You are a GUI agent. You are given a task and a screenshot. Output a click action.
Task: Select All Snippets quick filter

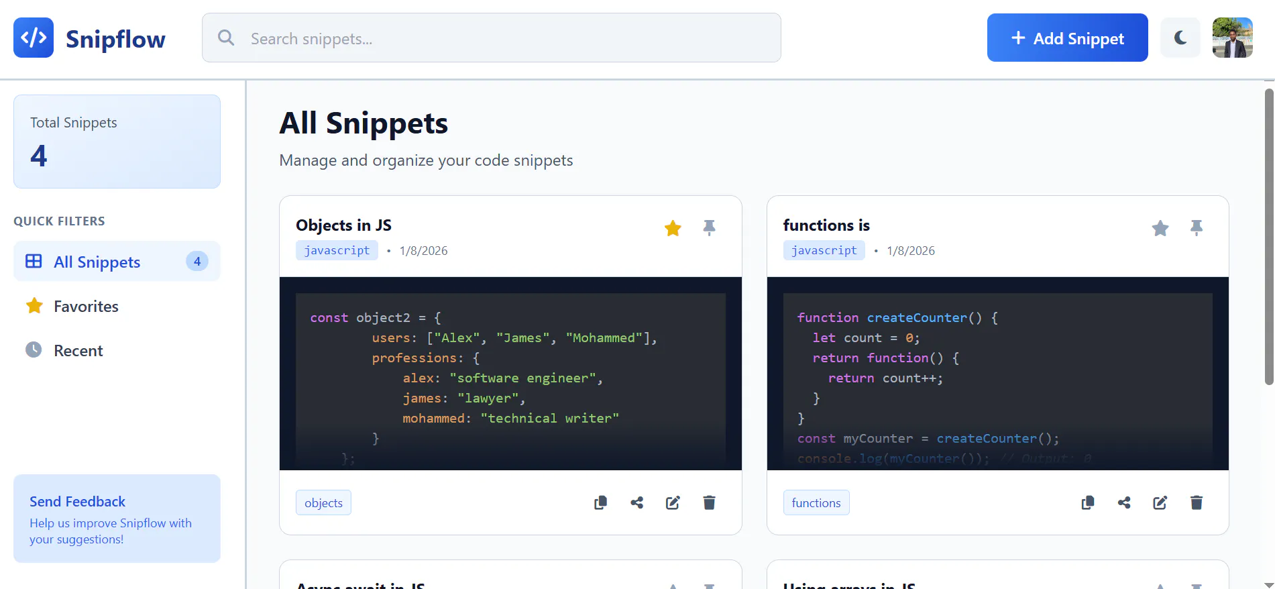coord(117,262)
